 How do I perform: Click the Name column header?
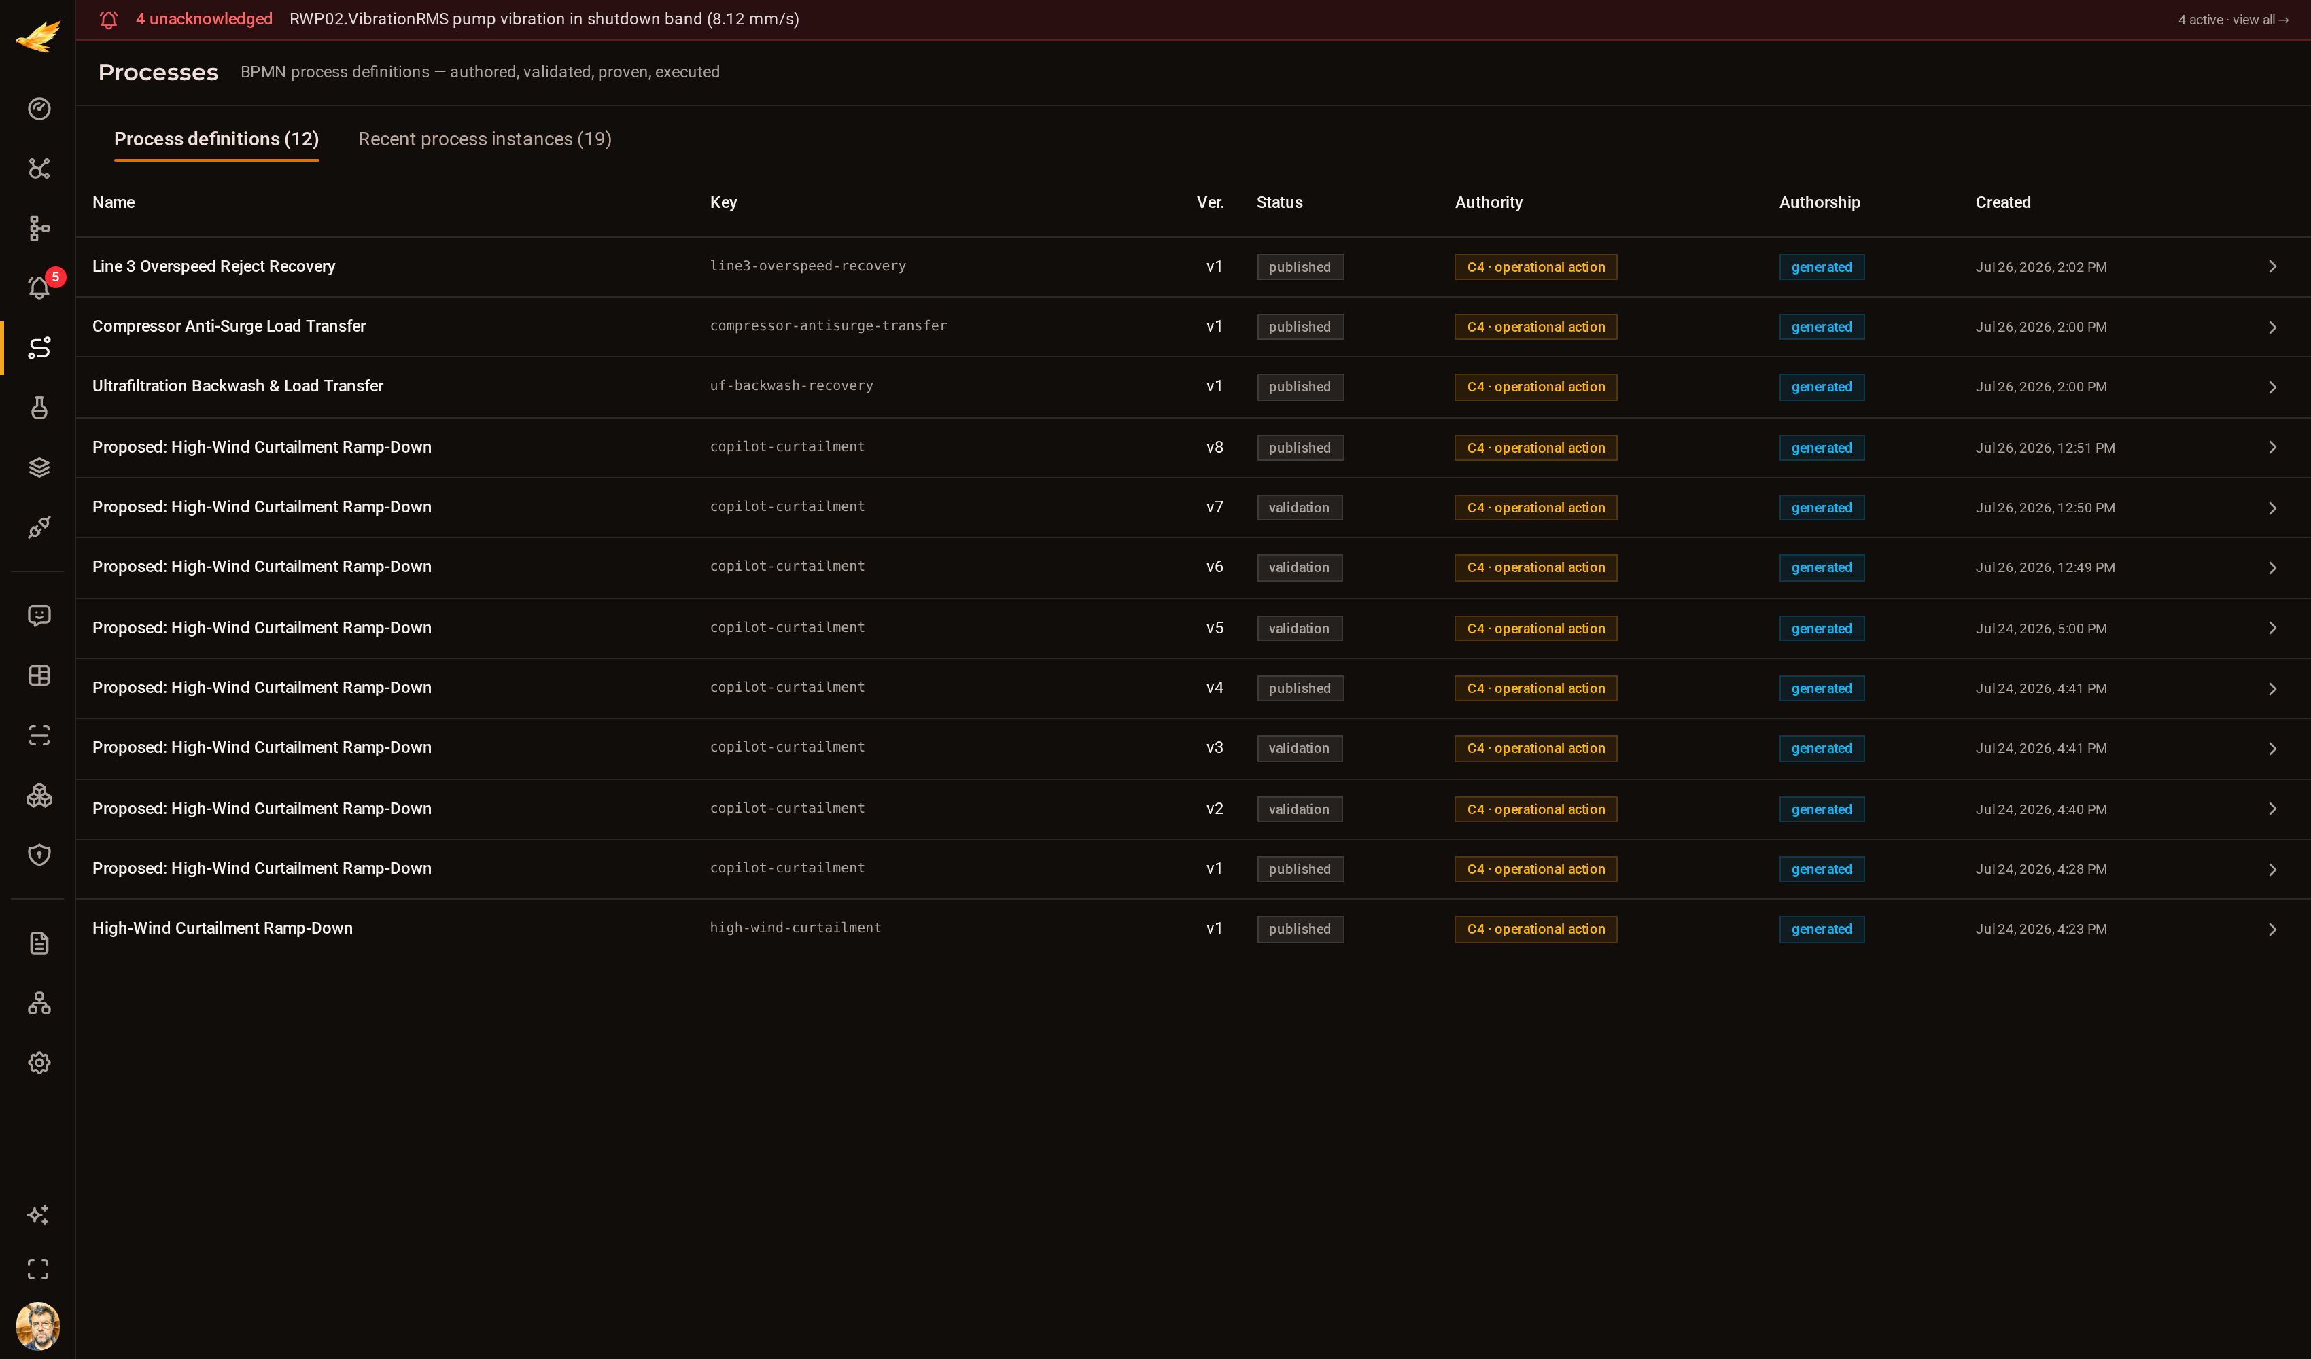click(x=113, y=202)
